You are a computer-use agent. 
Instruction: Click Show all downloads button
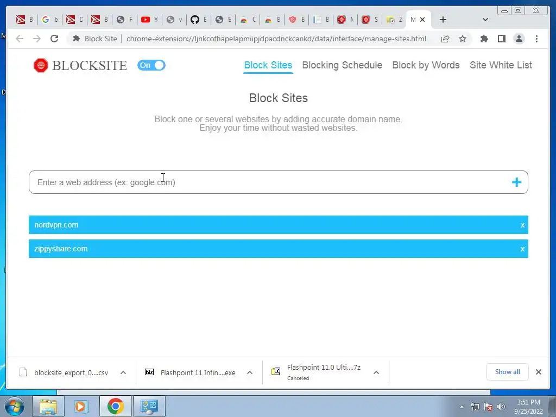pyautogui.click(x=508, y=372)
